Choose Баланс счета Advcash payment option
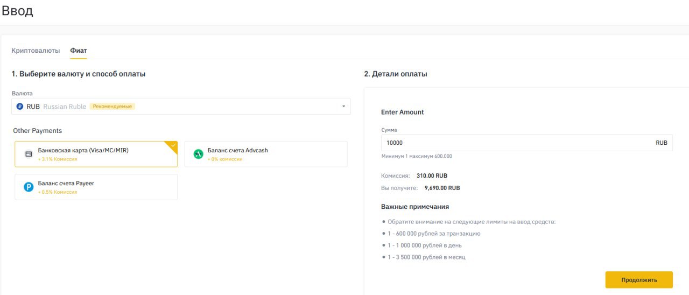The width and height of the screenshot is (689, 295). 266,154
